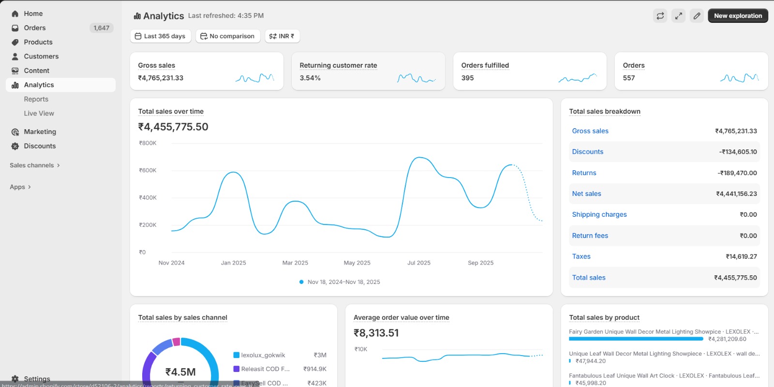Open the INR ₹ currency selector
The image size is (774, 387).
click(x=282, y=36)
